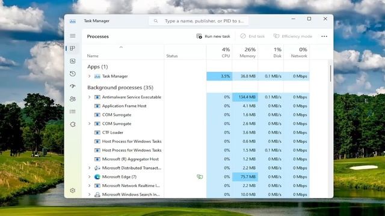Expand the Task Manager app row

[x=90, y=76]
